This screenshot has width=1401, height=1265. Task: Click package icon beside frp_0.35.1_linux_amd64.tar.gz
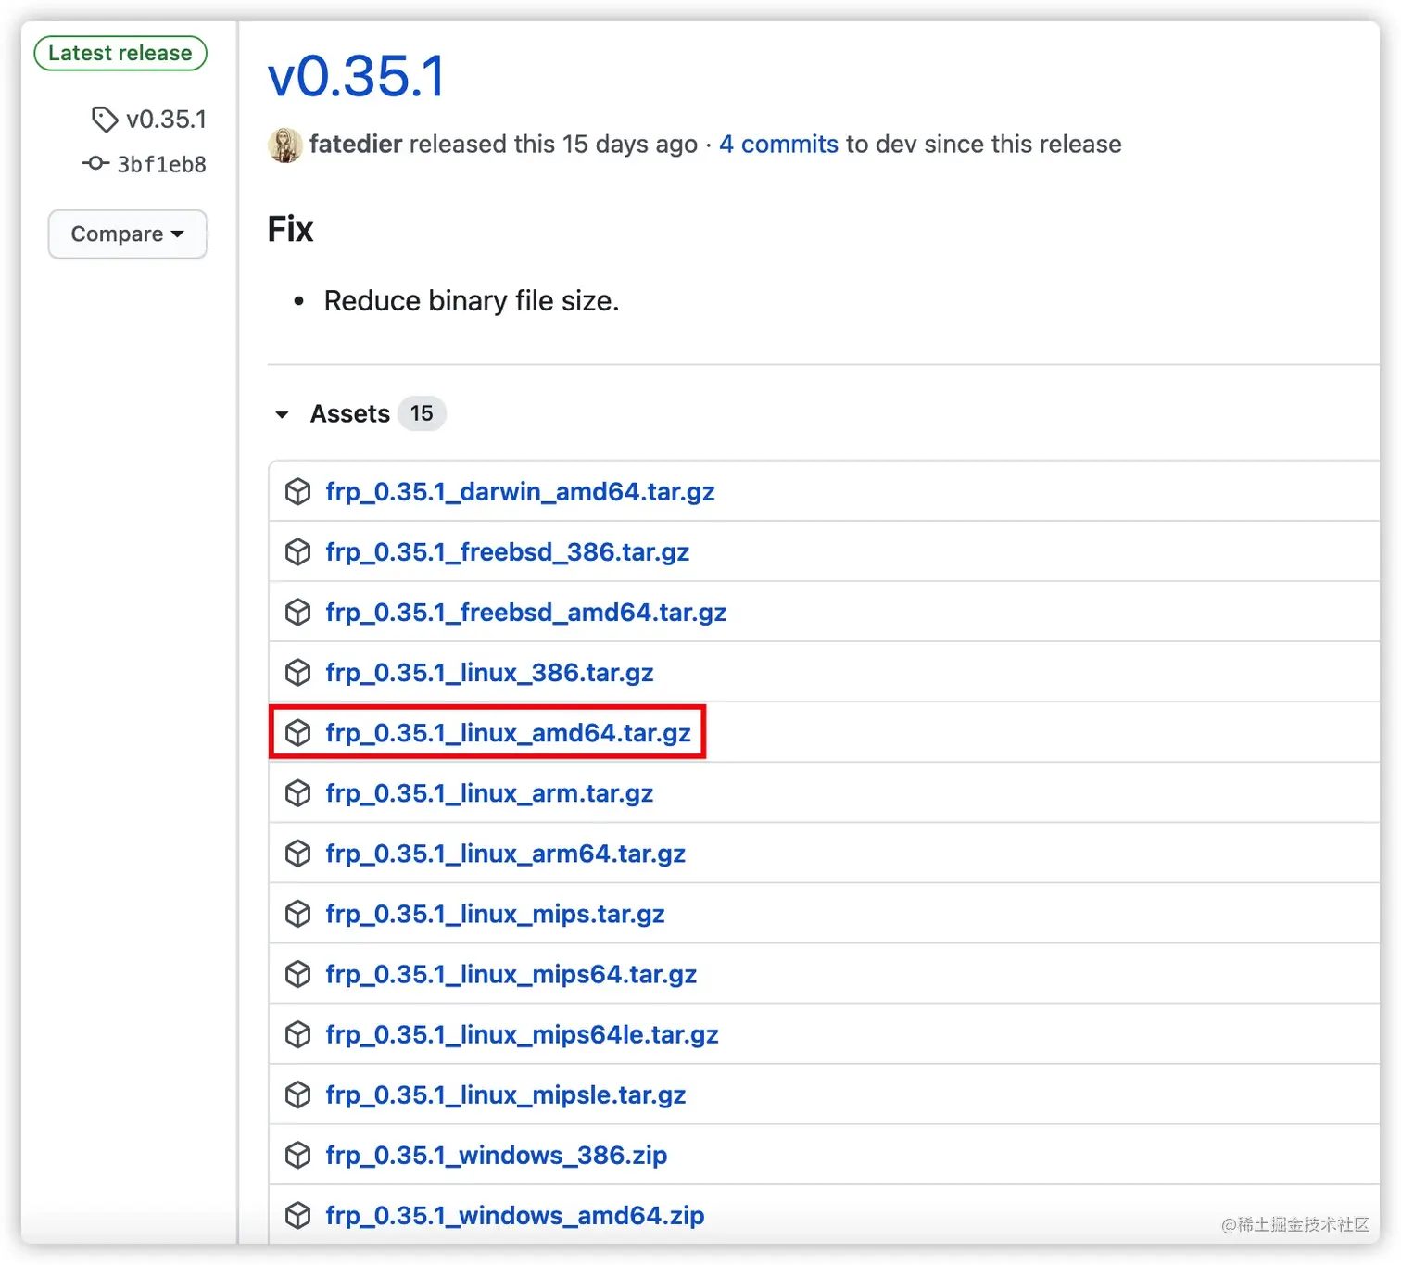(x=297, y=732)
